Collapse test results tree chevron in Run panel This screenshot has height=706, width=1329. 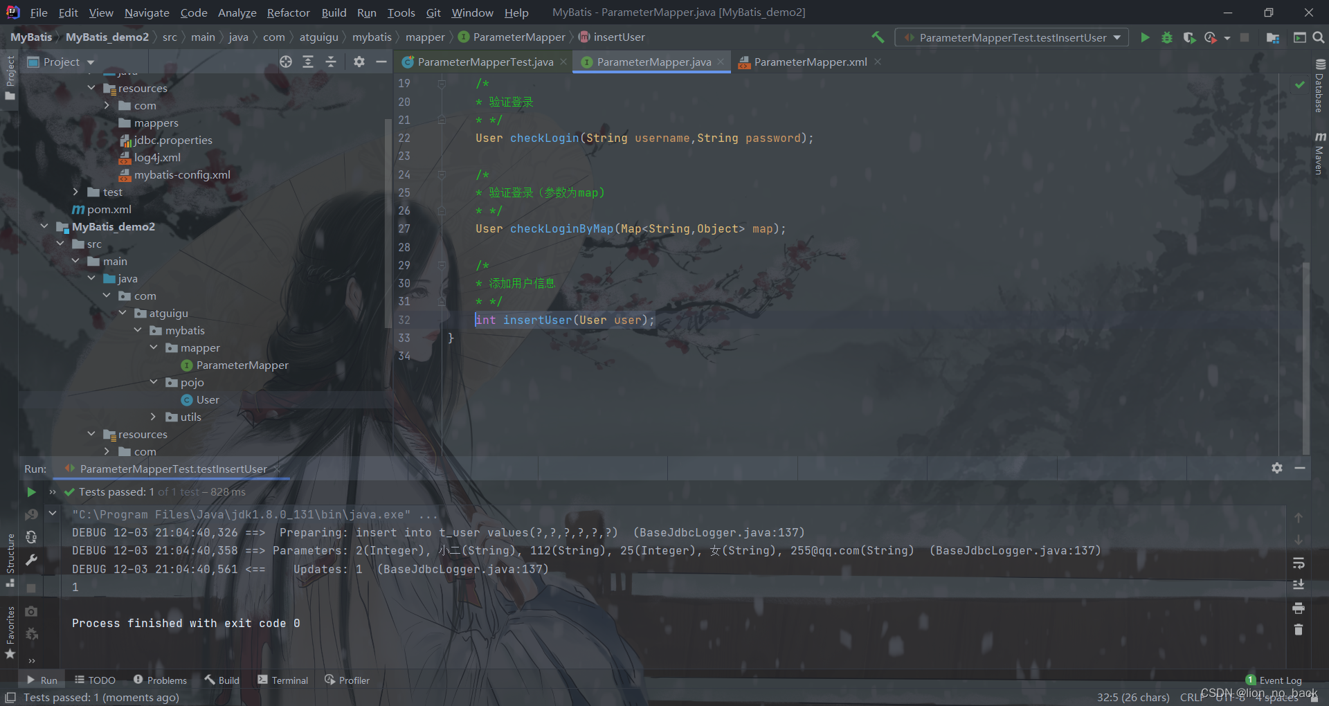click(53, 514)
